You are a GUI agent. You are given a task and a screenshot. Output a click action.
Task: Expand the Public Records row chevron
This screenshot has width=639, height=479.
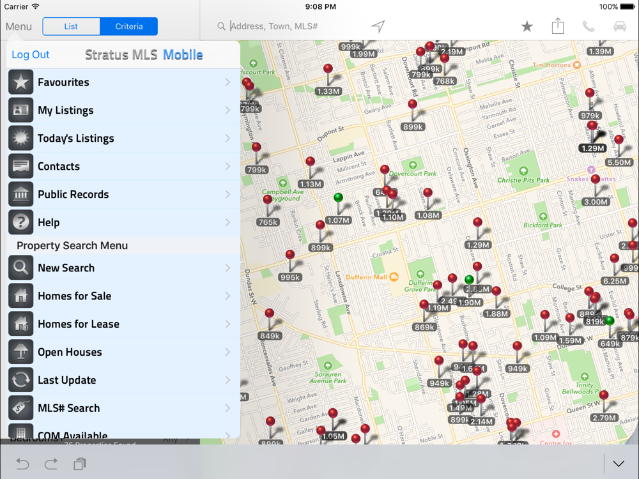click(228, 195)
